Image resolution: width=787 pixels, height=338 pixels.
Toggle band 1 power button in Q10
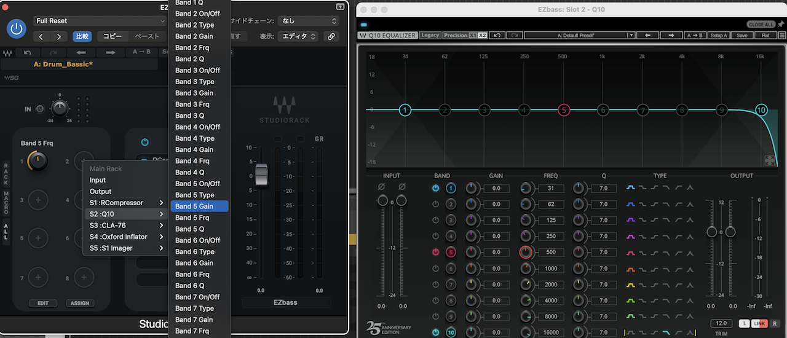pyautogui.click(x=436, y=188)
